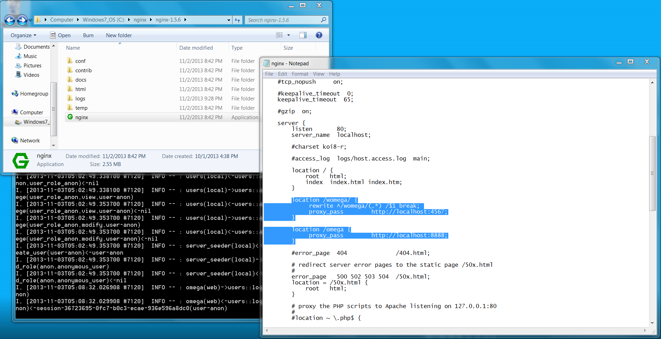Expand arrow after nginx-1.5.6 breadcrumb

click(x=185, y=20)
